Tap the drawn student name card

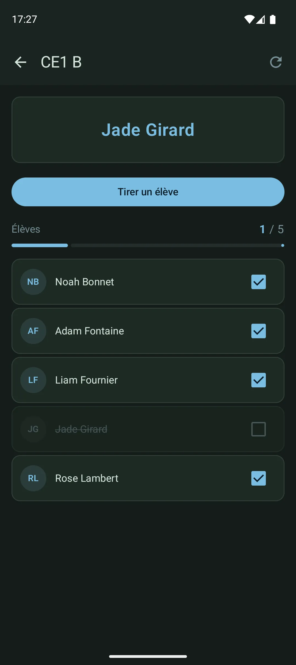[x=148, y=130]
